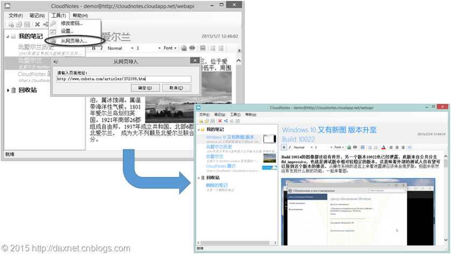Viewport: 451px width, 254px height.
Task: Click 北爱尔兰 landscape thumbnail in right list
Action: click(270, 158)
